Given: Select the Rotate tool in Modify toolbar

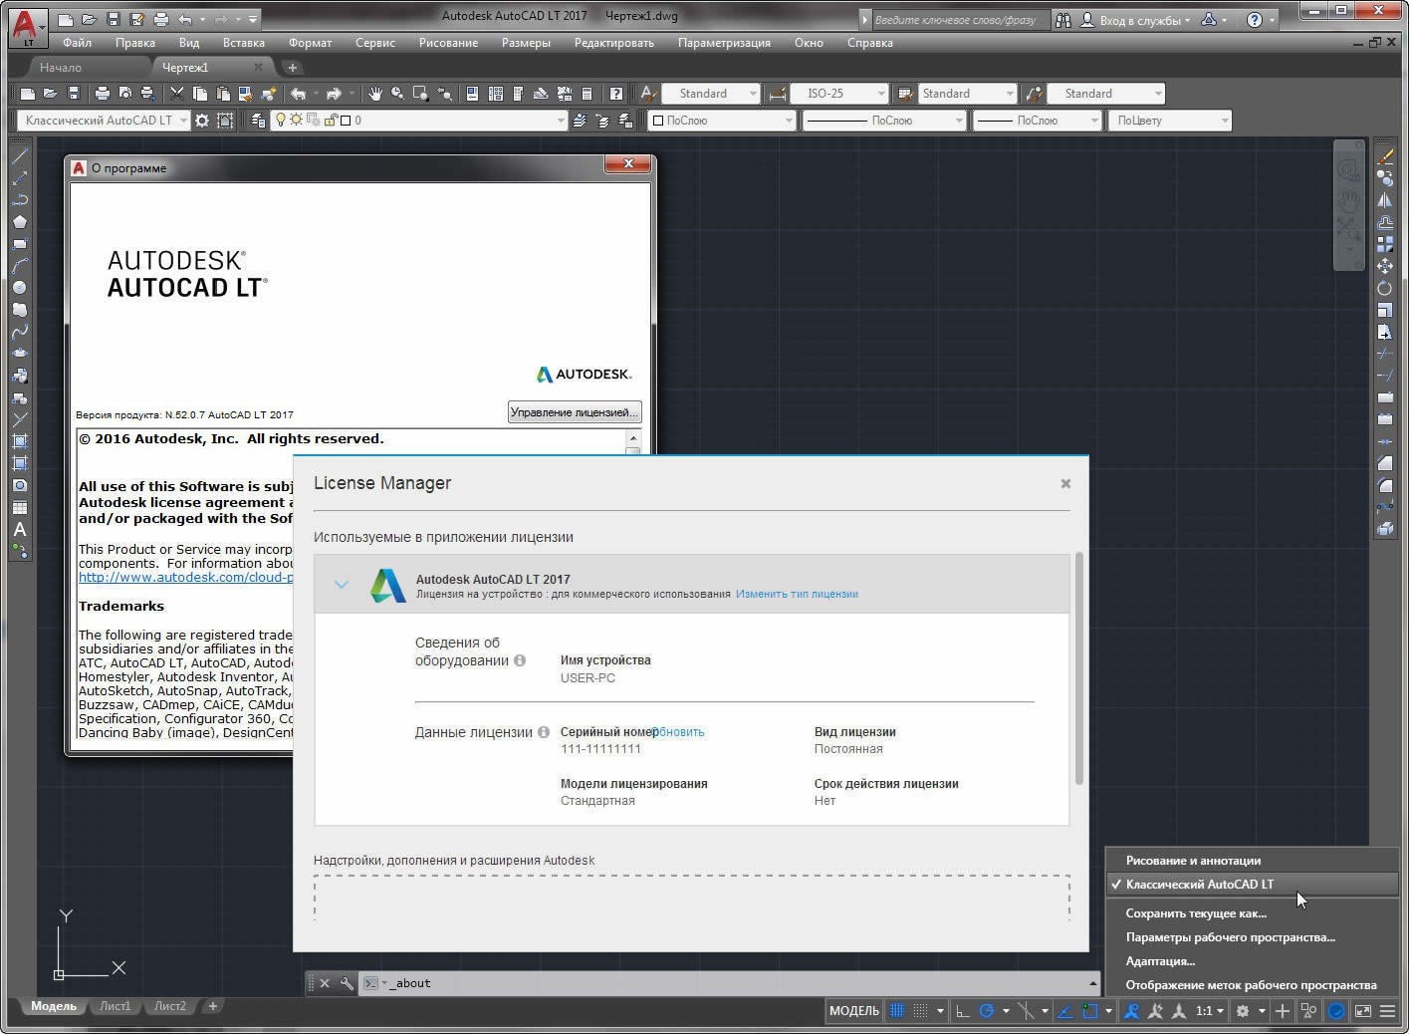Looking at the screenshot, I should click(1385, 288).
